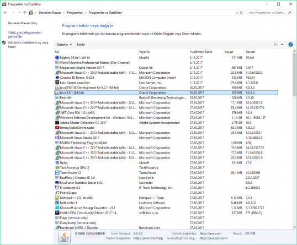Screen dimensions: 297x245
Task: Open Yüklü güncelleştirmeleri görüntüle link
Action: click(x=25, y=35)
